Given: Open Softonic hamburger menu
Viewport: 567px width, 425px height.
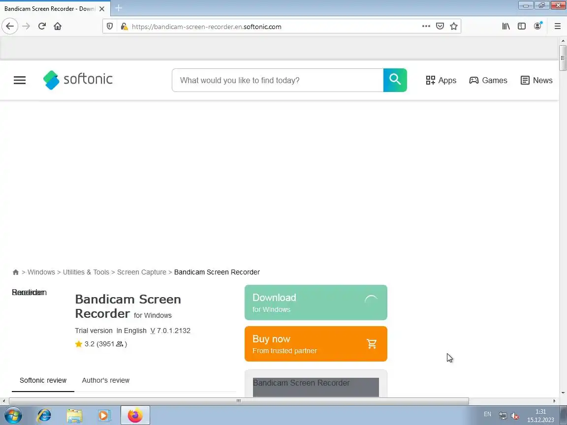Looking at the screenshot, I should 20,80.
